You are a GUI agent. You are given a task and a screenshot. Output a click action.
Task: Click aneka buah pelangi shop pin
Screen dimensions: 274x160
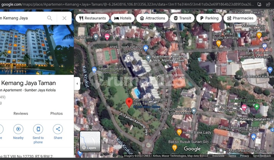click(146, 48)
